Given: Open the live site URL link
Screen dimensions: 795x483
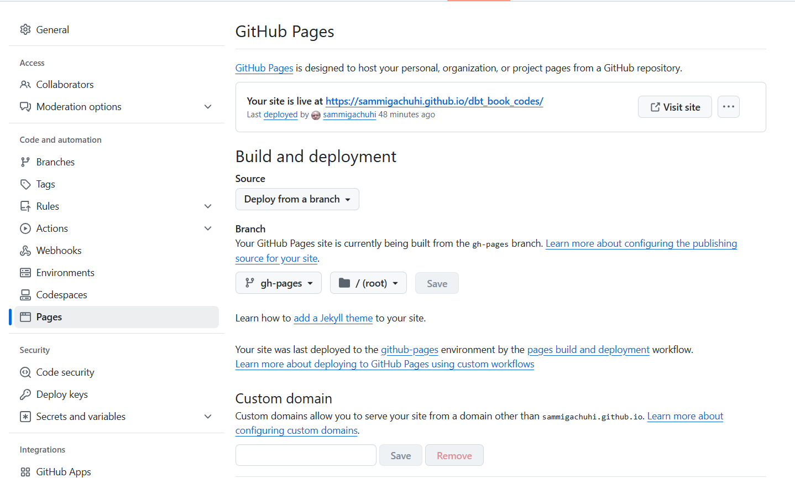Looking at the screenshot, I should [435, 101].
